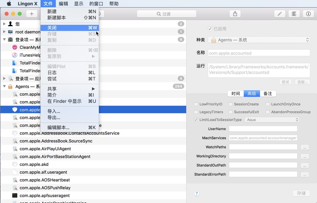The height and width of the screenshot is (203, 317).
Task: Click the 选取... button
Action: tap(303, 82)
